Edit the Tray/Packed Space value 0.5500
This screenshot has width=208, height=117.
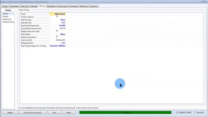pyautogui.click(x=58, y=26)
